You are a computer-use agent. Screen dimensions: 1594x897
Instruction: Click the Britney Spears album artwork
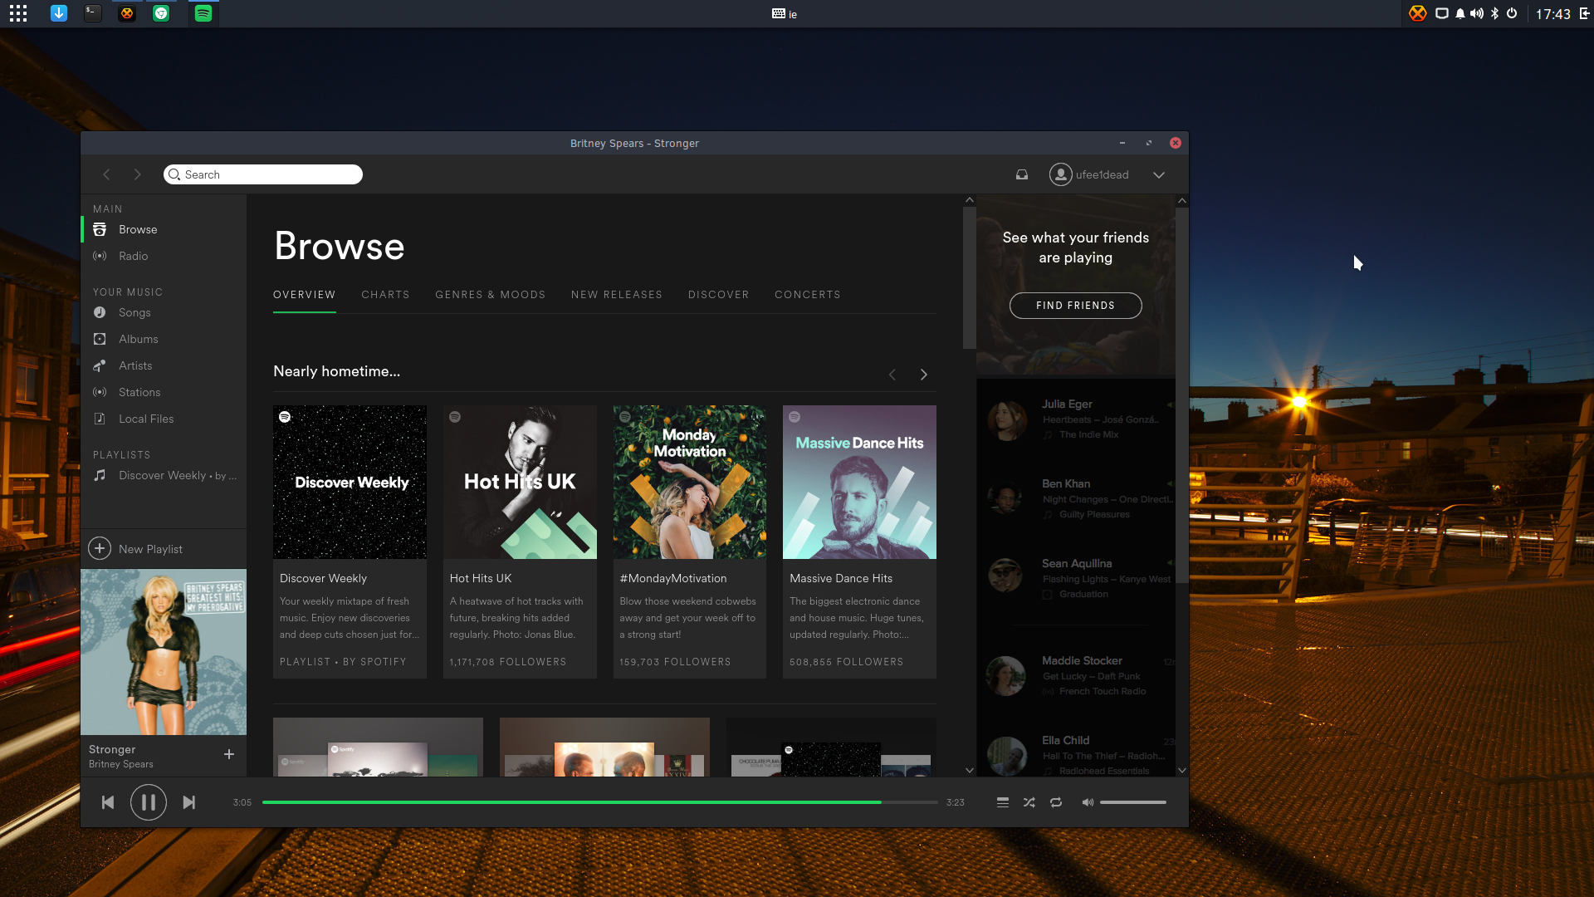[164, 652]
